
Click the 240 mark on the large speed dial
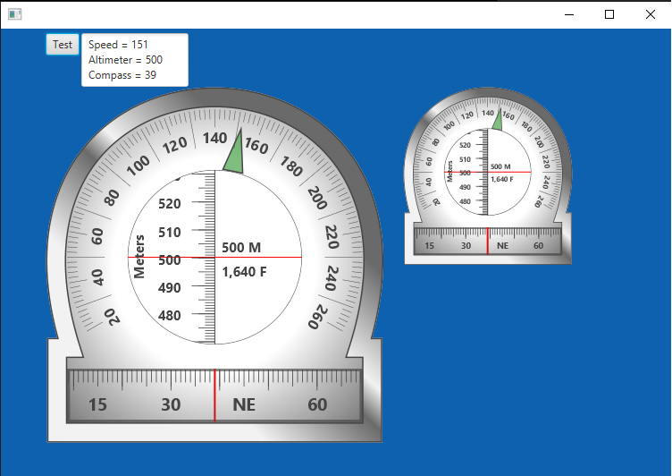click(332, 278)
